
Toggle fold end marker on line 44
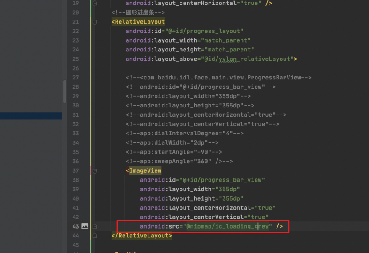pos(95,236)
